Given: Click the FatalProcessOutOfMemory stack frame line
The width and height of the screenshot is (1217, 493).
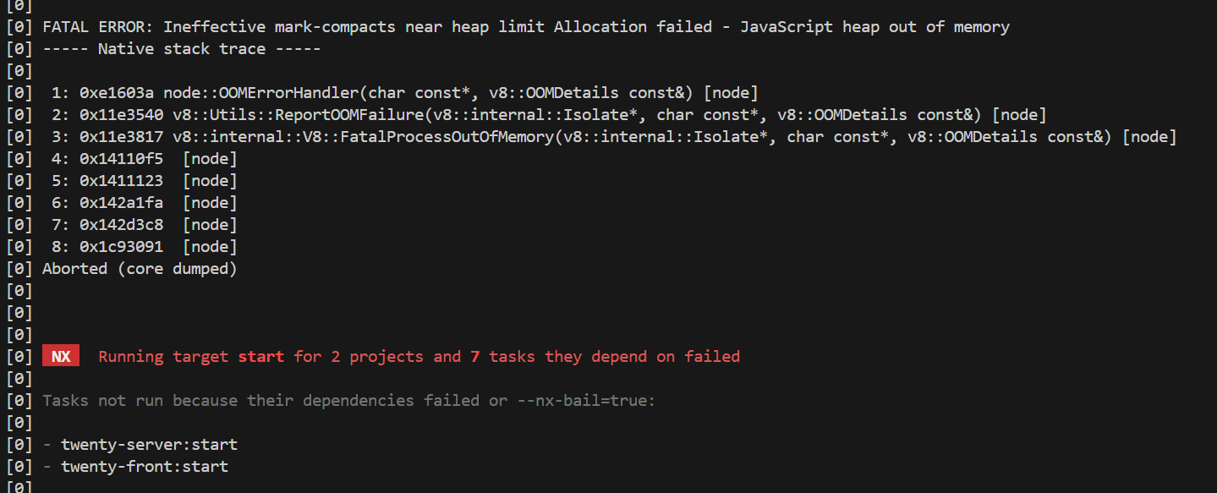Looking at the screenshot, I should tap(614, 137).
